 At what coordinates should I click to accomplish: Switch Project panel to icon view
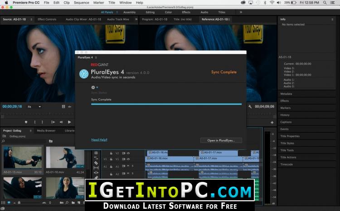coord(9,202)
